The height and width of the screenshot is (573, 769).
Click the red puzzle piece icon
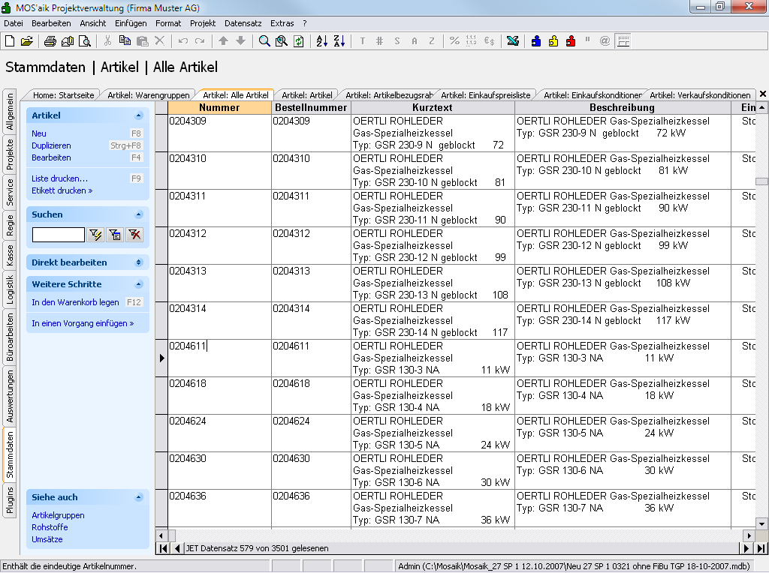[x=571, y=41]
